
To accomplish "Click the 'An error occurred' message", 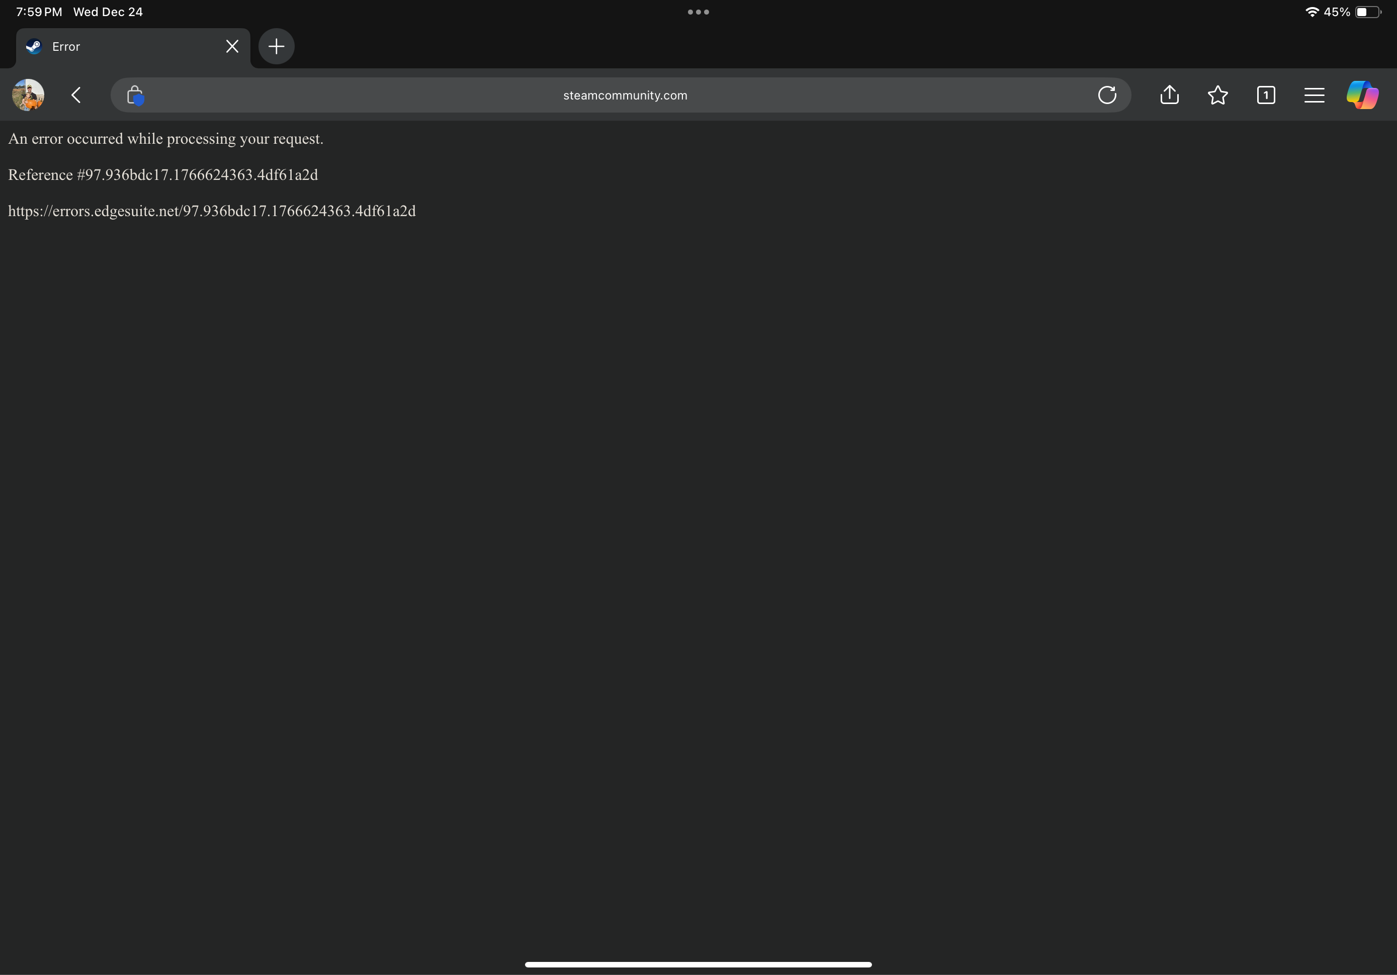I will 165,139.
